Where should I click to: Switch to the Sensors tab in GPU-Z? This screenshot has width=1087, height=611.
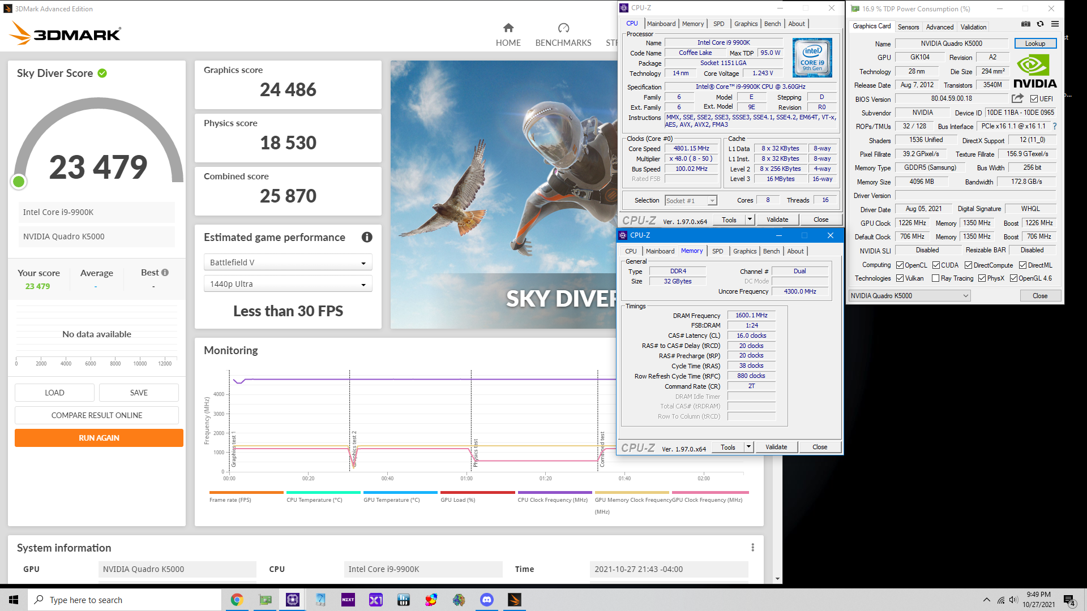(908, 27)
